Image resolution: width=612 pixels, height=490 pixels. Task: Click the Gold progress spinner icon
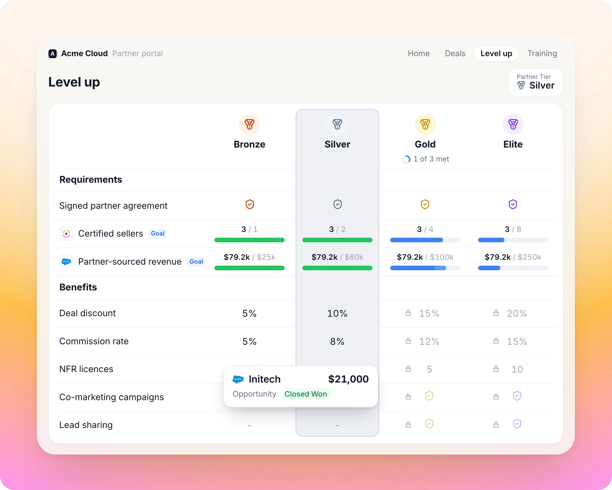pos(406,159)
